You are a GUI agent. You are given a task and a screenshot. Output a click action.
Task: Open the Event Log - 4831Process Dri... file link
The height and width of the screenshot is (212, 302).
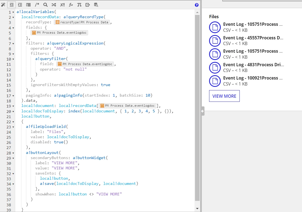click(x=254, y=65)
